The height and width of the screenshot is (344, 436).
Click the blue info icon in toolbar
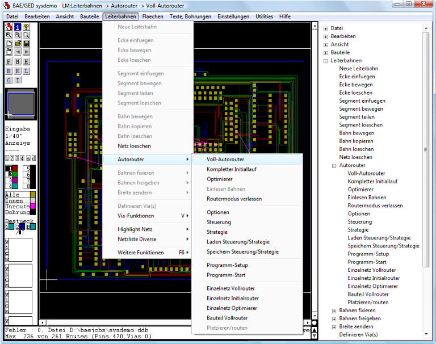pyautogui.click(x=18, y=27)
